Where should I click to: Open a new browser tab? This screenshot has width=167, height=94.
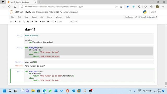40,2
